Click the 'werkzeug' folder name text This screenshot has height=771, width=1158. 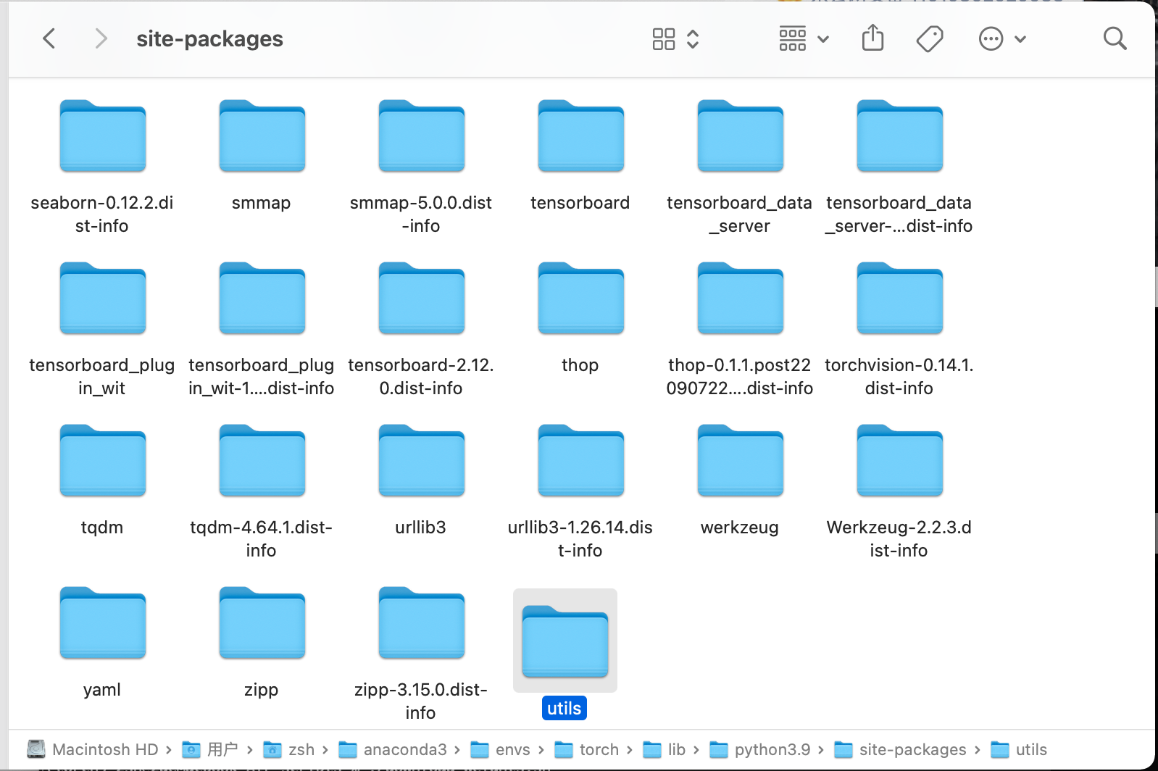point(740,528)
